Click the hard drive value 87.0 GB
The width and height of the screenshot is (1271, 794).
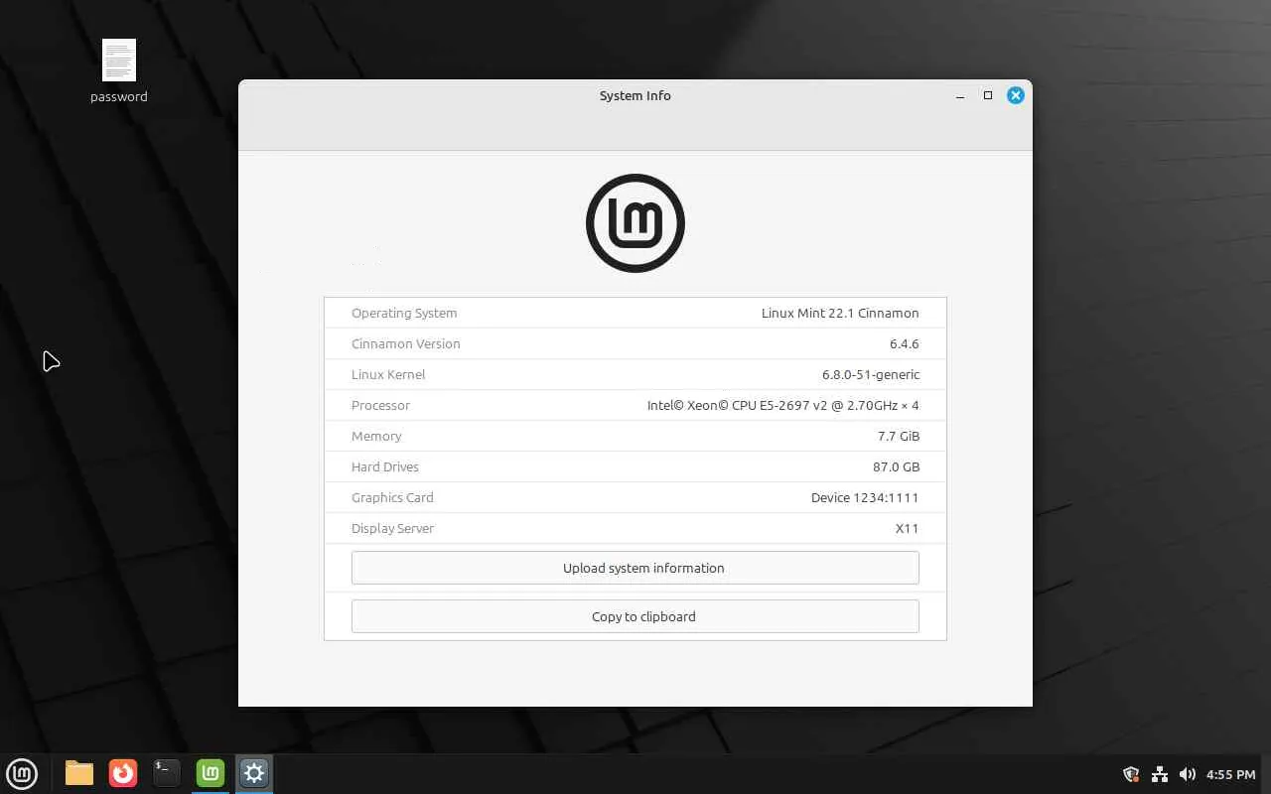[896, 466]
